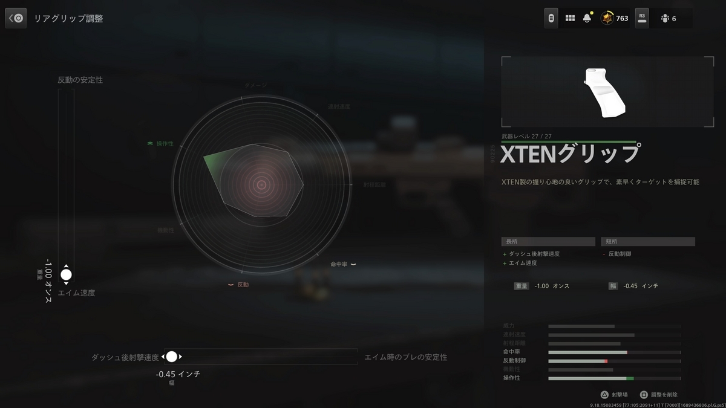The height and width of the screenshot is (408, 726).
Task: Click the vertical -1.00 オンス value
Action: pos(48,281)
